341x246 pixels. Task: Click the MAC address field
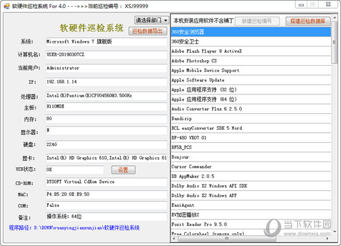pos(107,194)
